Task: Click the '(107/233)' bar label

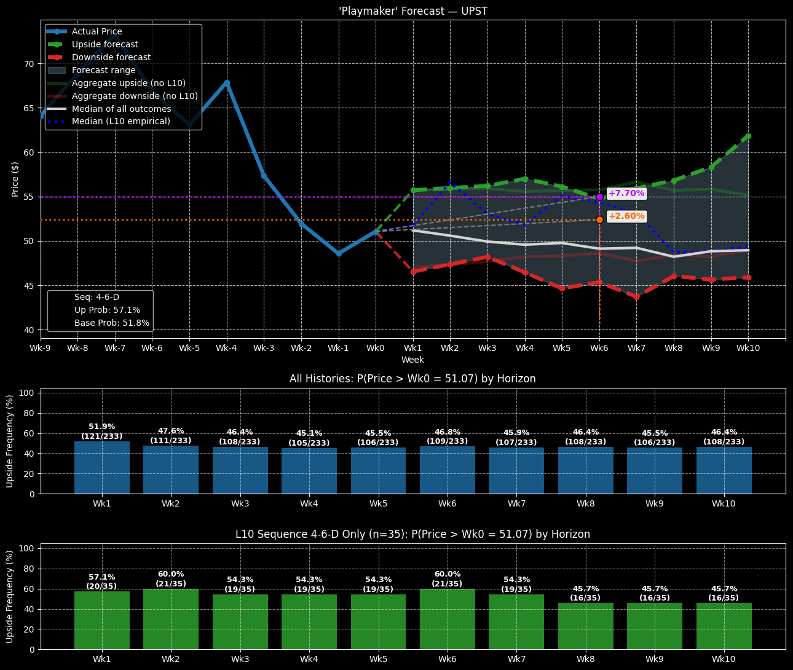Action: click(x=516, y=443)
